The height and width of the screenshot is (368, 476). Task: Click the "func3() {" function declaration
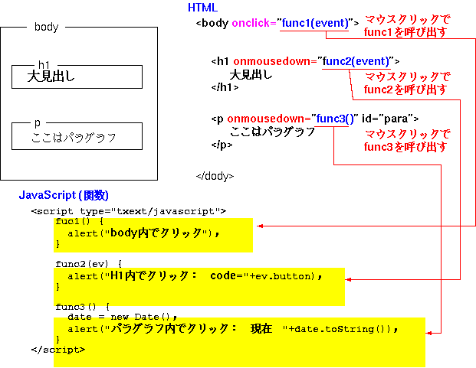(83, 307)
